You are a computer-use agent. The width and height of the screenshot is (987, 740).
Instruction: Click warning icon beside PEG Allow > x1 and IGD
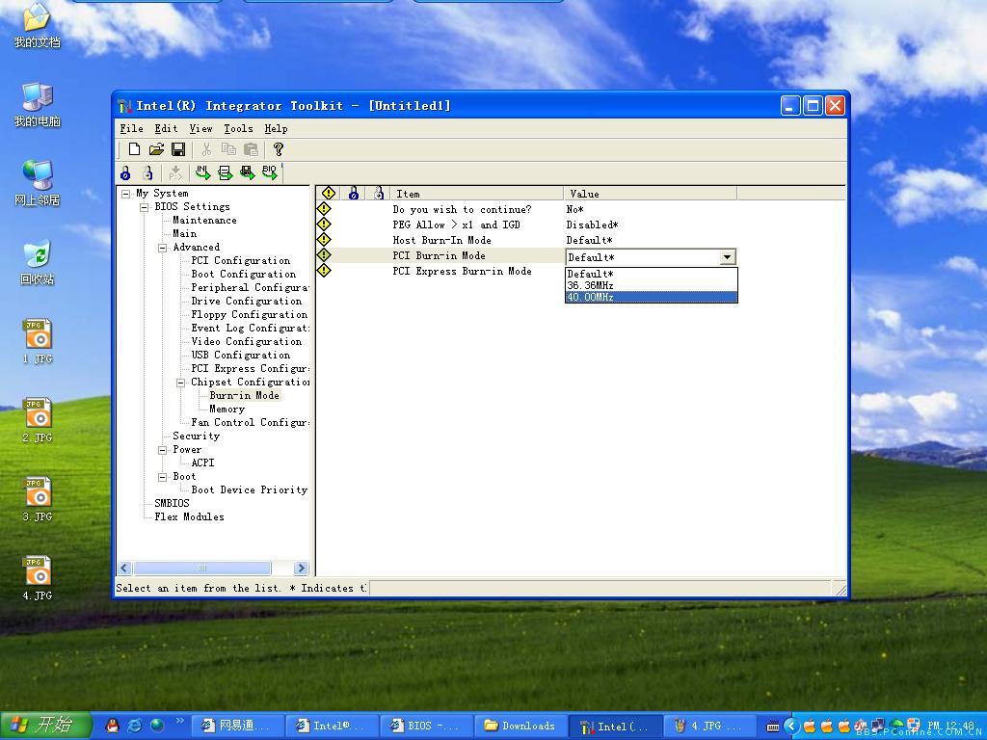coord(324,224)
